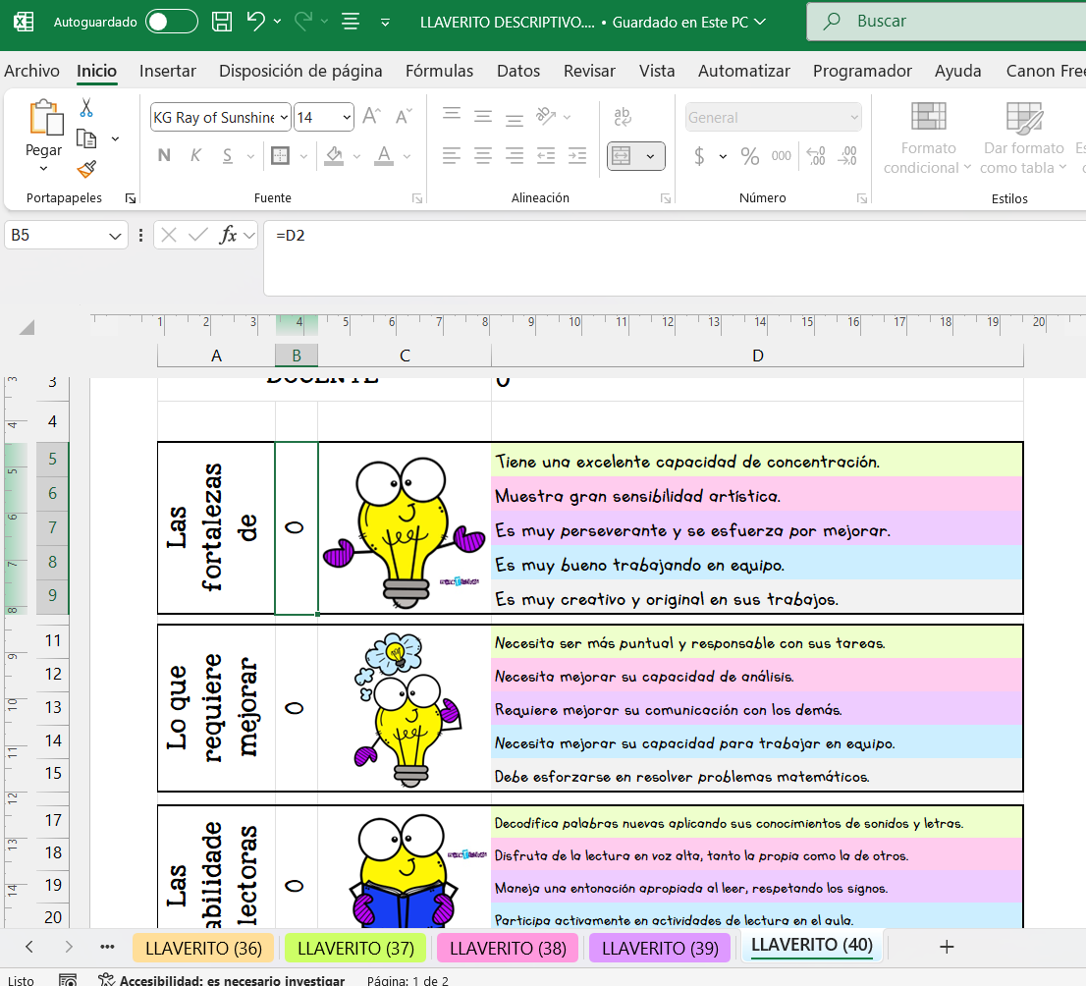This screenshot has width=1086, height=986.
Task: Click the Fill color bucket swatch
Action: 334,156
